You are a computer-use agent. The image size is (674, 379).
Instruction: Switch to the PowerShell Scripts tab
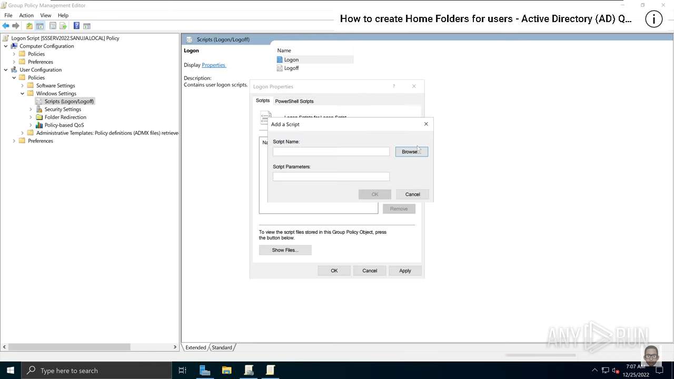coord(294,101)
